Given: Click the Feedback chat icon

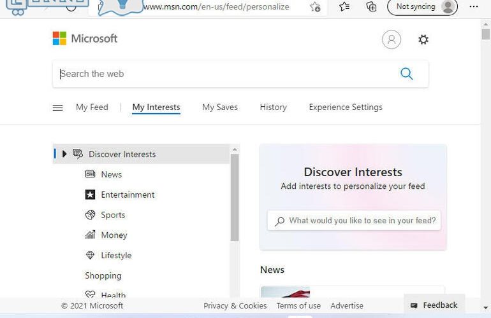Looking at the screenshot, I should (414, 305).
